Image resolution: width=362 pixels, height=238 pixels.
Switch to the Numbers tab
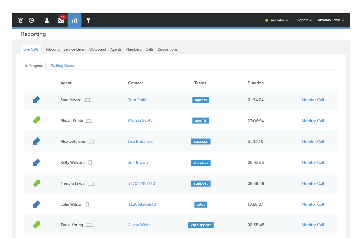pyautogui.click(x=134, y=49)
